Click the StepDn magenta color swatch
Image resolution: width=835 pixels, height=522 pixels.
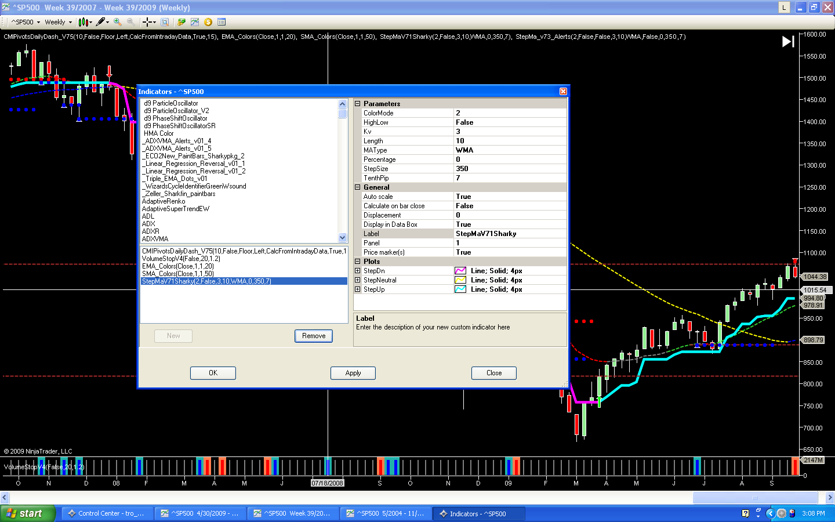(460, 271)
